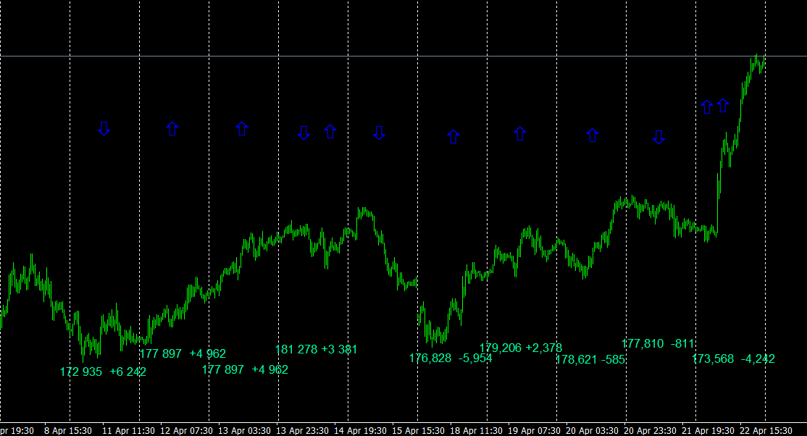Viewport: 807px width, 436px height.
Task: Click the 177,810 -811 text label
Action: pos(658,343)
